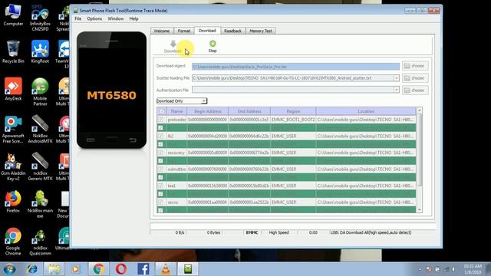
Task: Open the File menu
Action: tap(78, 18)
